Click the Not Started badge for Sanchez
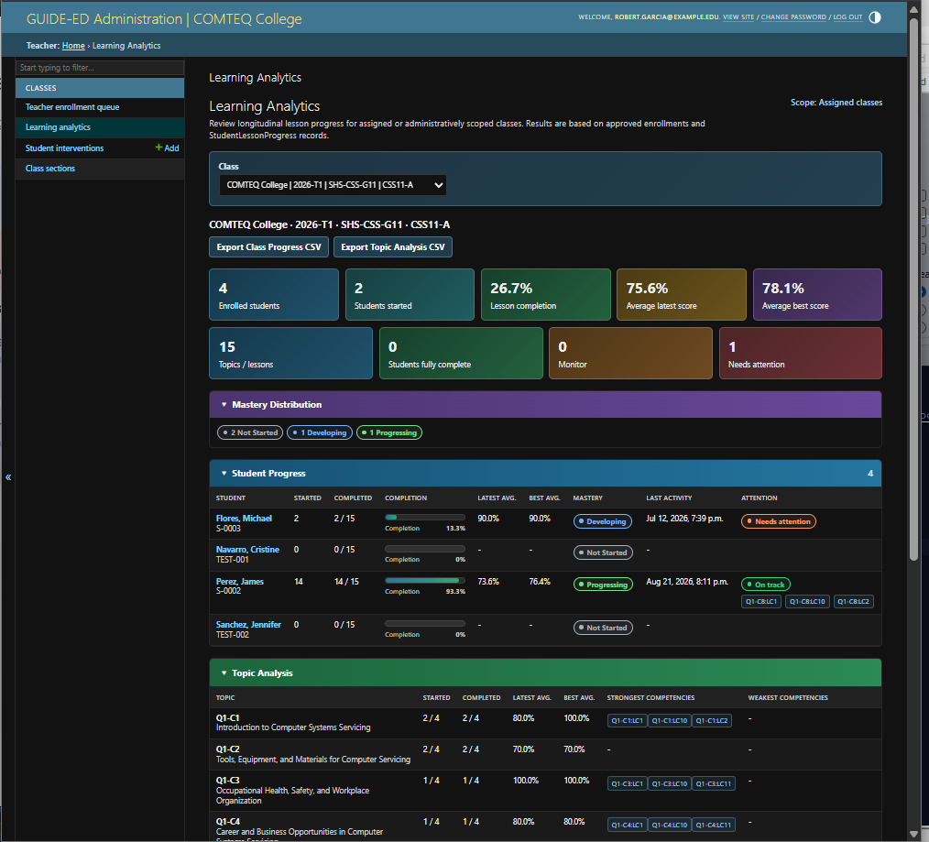 click(x=603, y=629)
